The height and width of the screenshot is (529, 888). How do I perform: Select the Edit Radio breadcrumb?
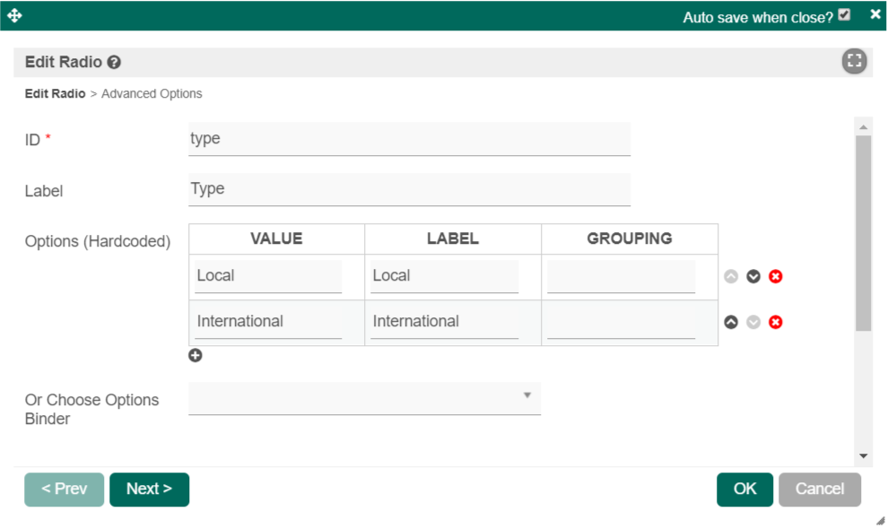pos(55,94)
